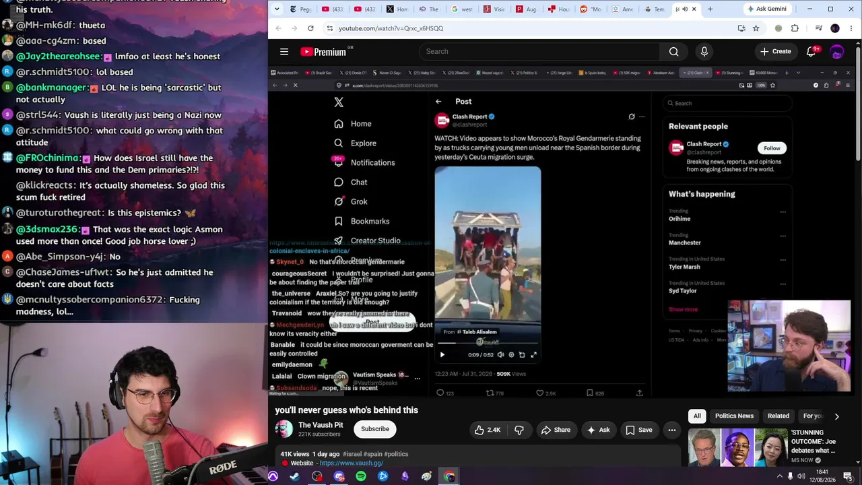The height and width of the screenshot is (485, 862).
Task: Go forward in Chrome
Action: point(295,28)
